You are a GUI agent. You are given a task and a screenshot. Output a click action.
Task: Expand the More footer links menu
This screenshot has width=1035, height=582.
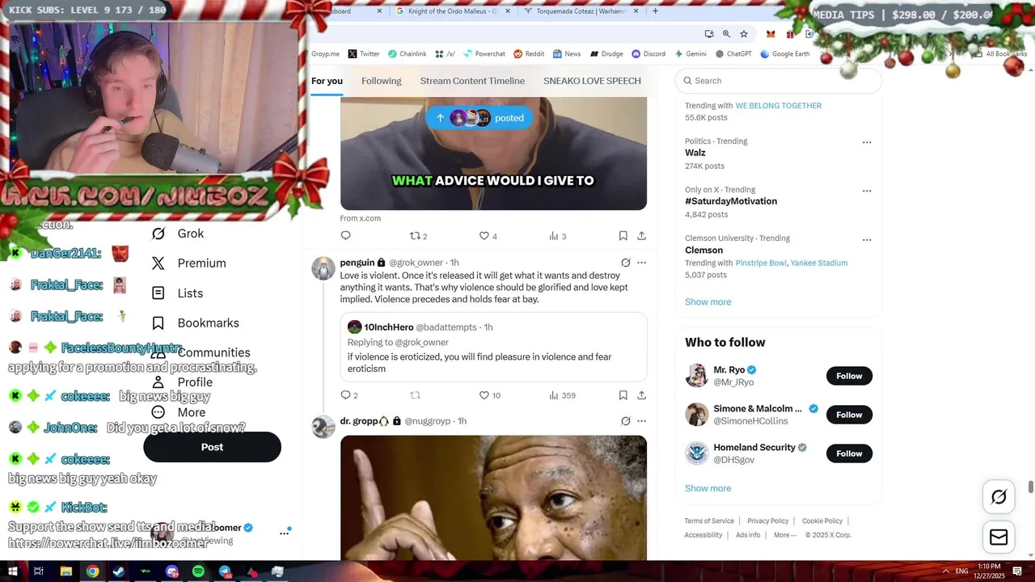pos(784,535)
